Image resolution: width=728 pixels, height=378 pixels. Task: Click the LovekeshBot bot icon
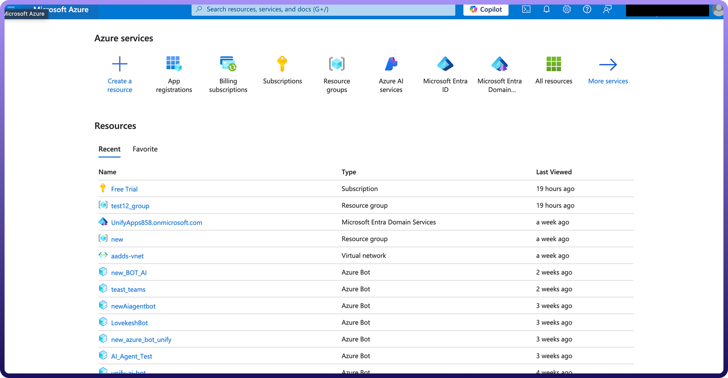[x=103, y=322]
